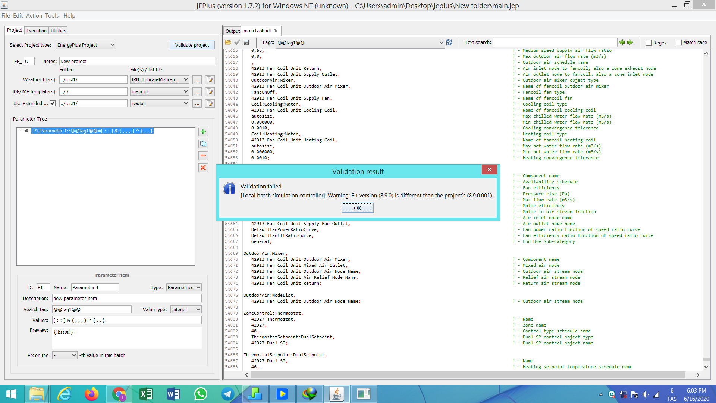Switch to the Execution tab
Image resolution: width=716 pixels, height=403 pixels.
pos(37,31)
